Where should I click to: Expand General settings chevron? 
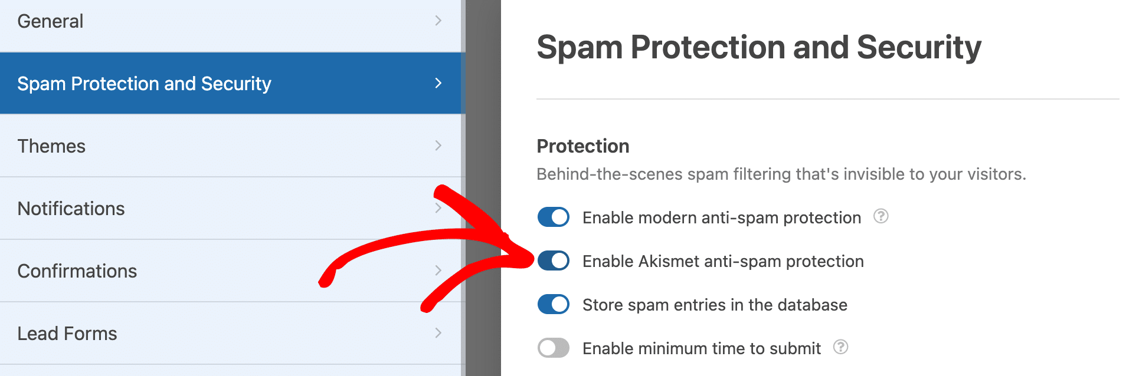438,21
